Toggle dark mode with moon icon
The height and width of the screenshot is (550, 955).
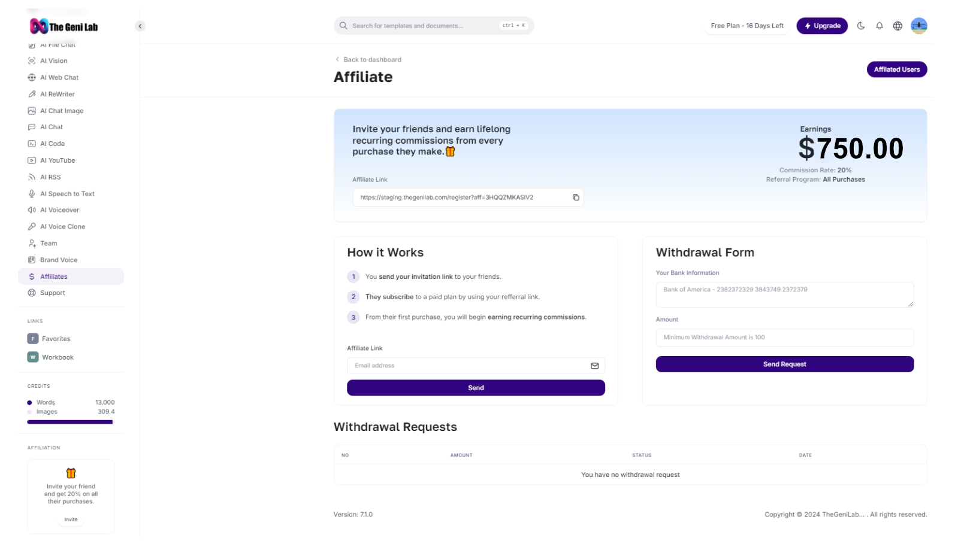[861, 26]
